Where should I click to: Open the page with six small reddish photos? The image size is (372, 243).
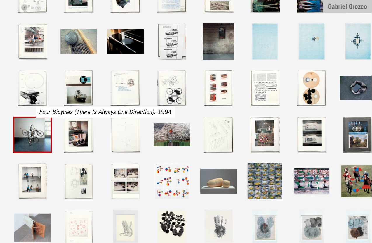click(218, 88)
